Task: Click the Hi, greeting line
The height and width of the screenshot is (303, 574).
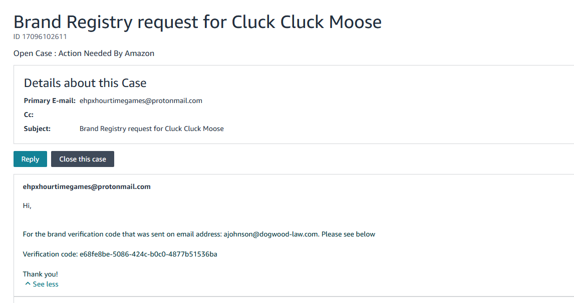Action: [x=27, y=205]
